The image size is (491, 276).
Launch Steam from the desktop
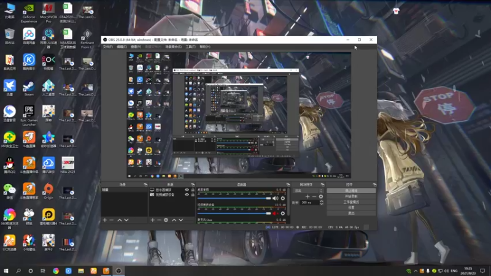[29, 88]
